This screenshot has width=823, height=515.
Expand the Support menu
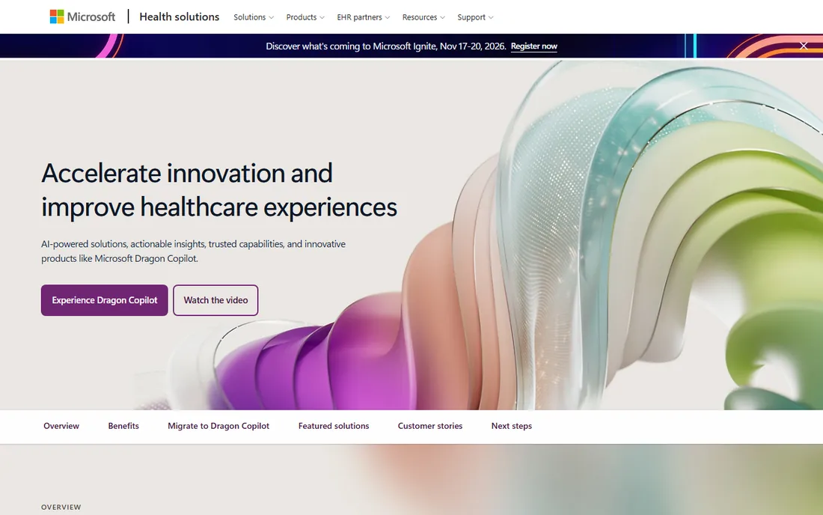[x=475, y=17]
